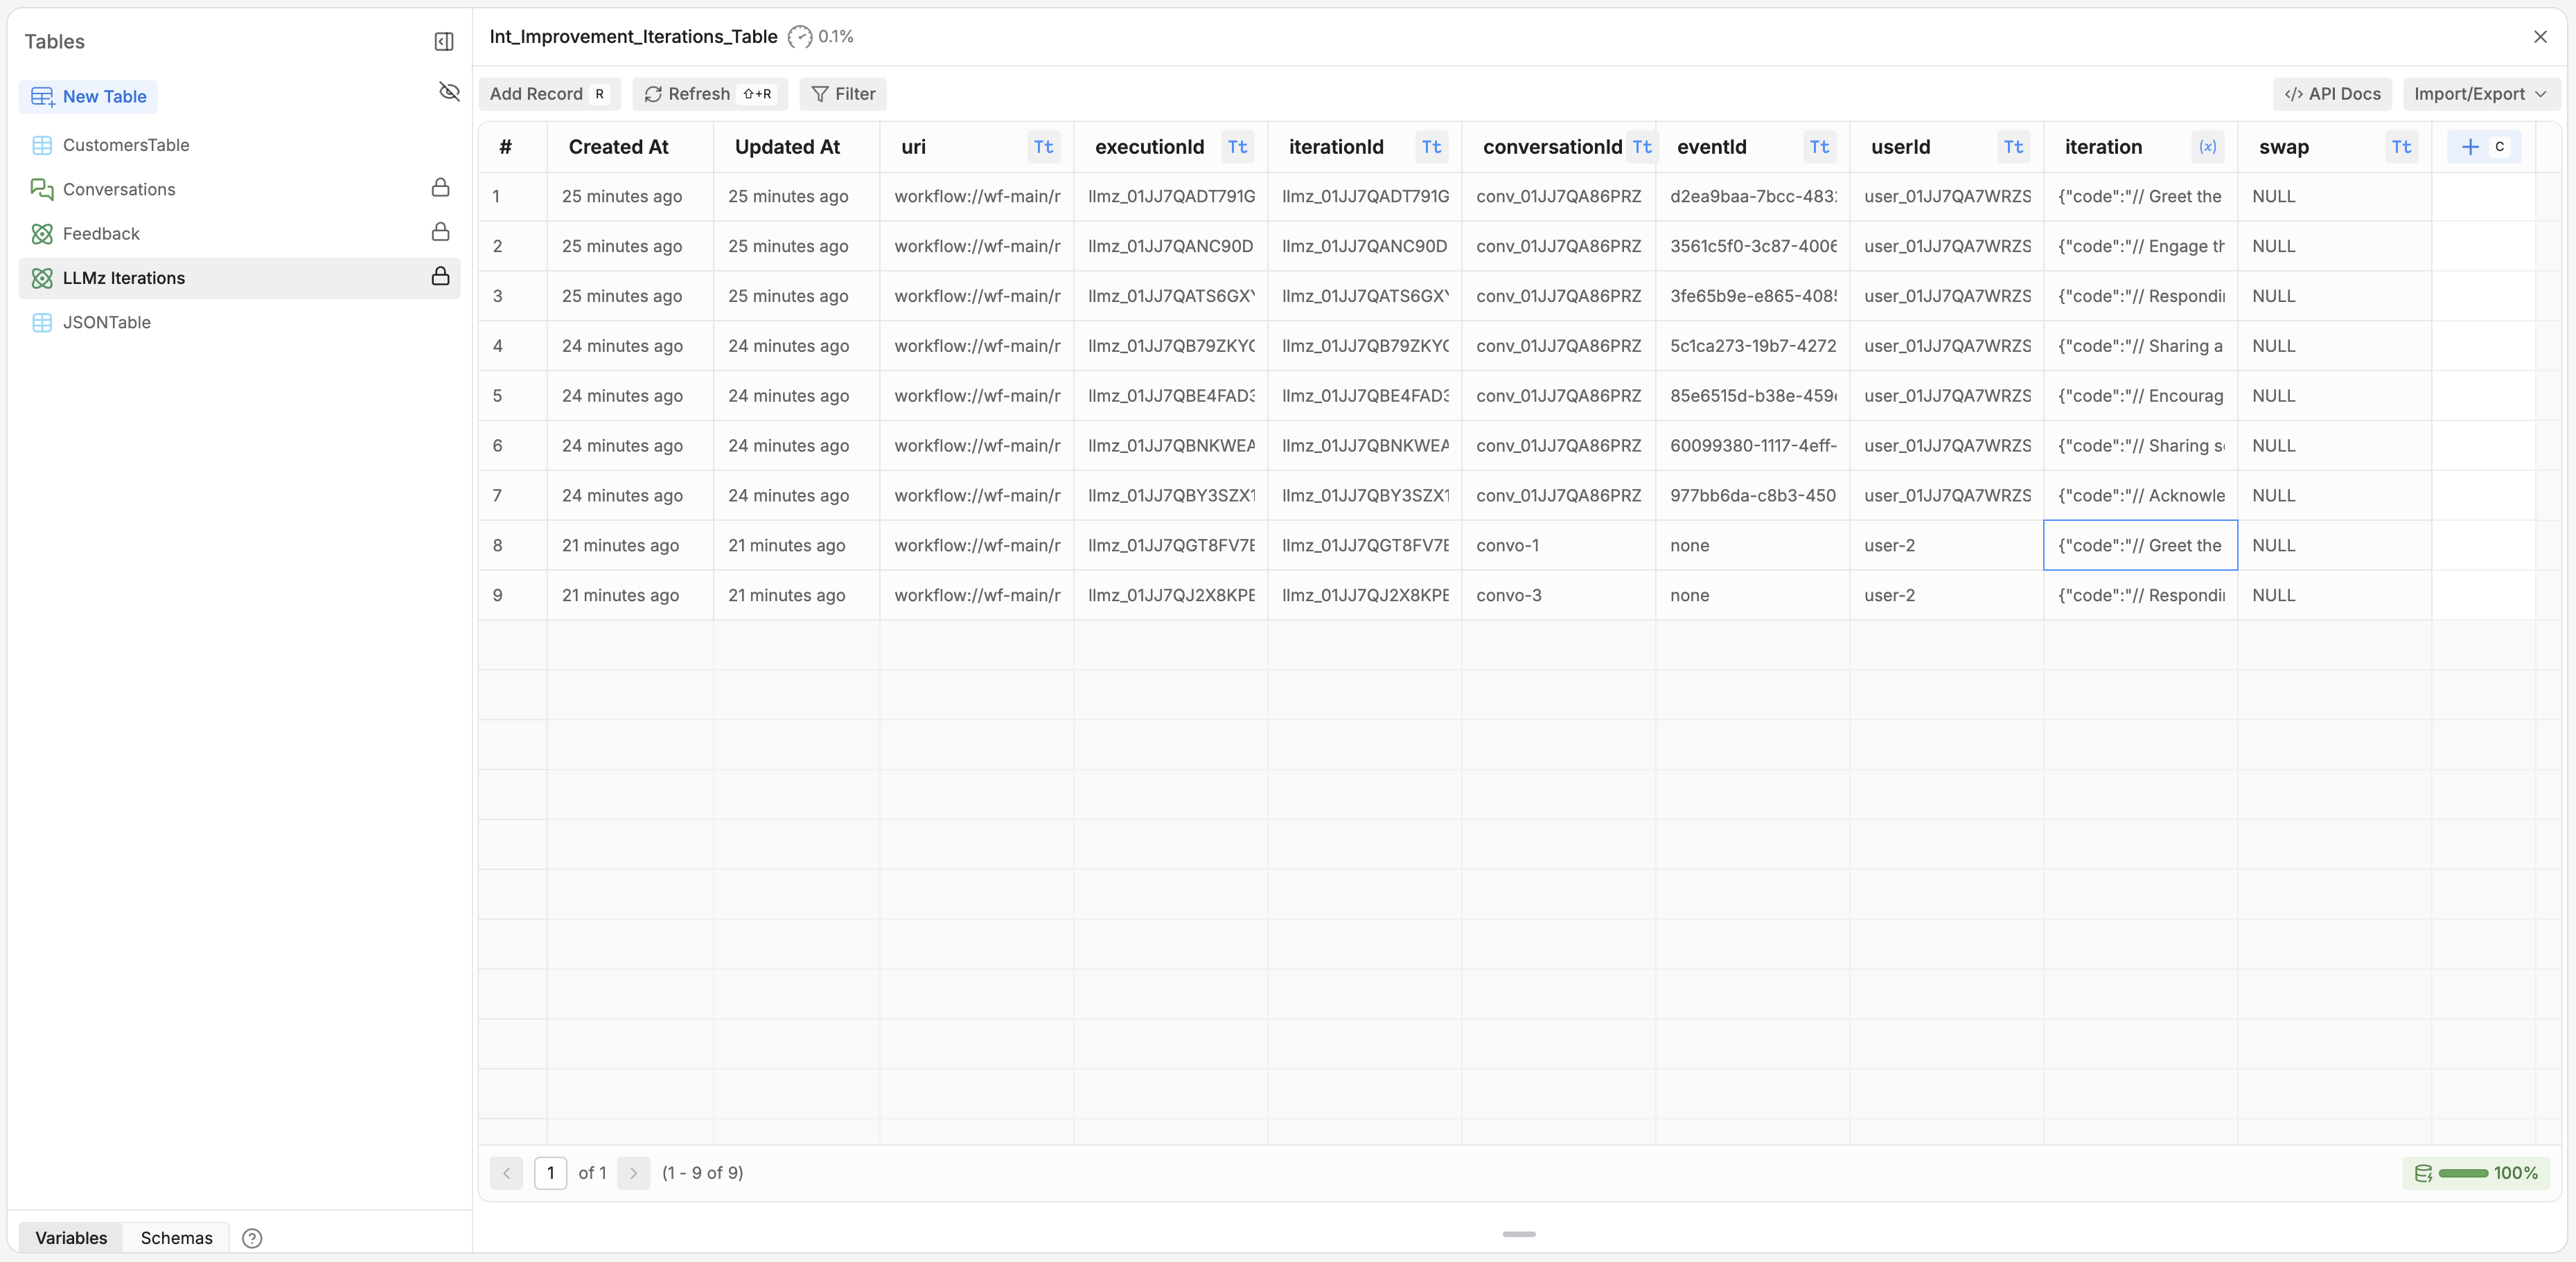Click Add Record button
The height and width of the screenshot is (1262, 2576).
pyautogui.click(x=548, y=94)
